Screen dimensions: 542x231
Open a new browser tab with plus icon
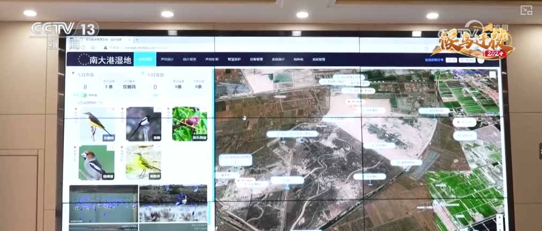tap(137, 39)
